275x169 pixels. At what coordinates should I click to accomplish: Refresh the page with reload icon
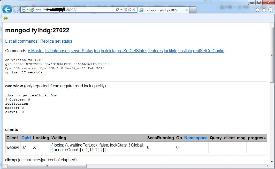tap(129, 10)
